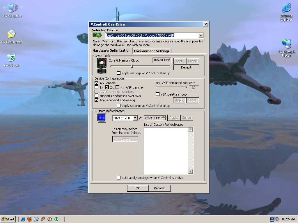The height and width of the screenshot is (223, 298).
Task: Open the 1024 x 768 resolution dropdown
Action: (x=135, y=118)
